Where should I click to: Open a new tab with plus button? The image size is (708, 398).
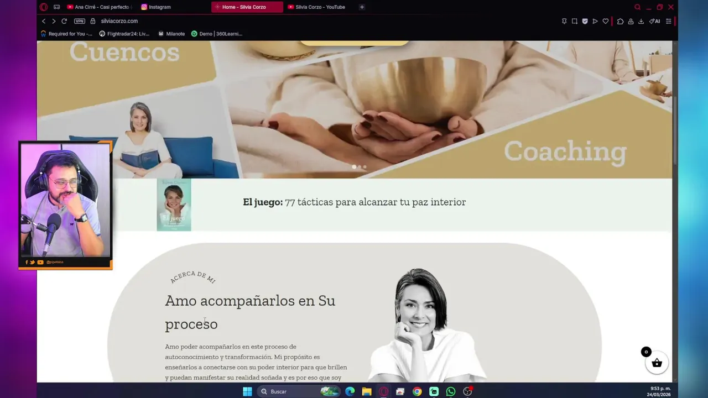click(362, 7)
